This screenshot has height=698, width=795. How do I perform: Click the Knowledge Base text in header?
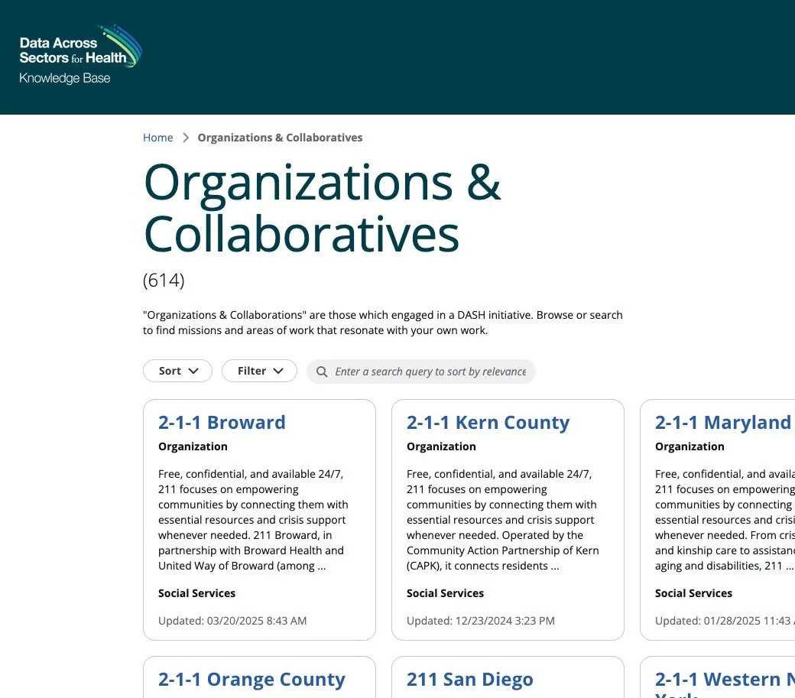[64, 78]
